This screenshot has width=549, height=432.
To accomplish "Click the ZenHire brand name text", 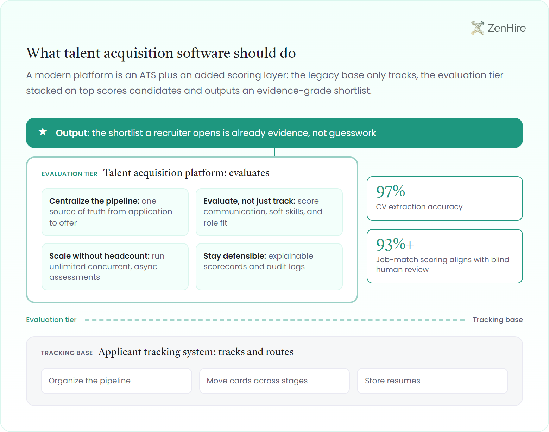I will [x=506, y=28].
